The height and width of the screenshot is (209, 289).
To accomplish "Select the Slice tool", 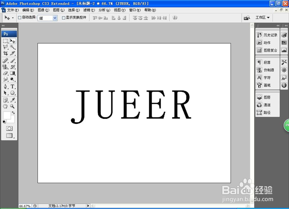I will click(12, 53).
